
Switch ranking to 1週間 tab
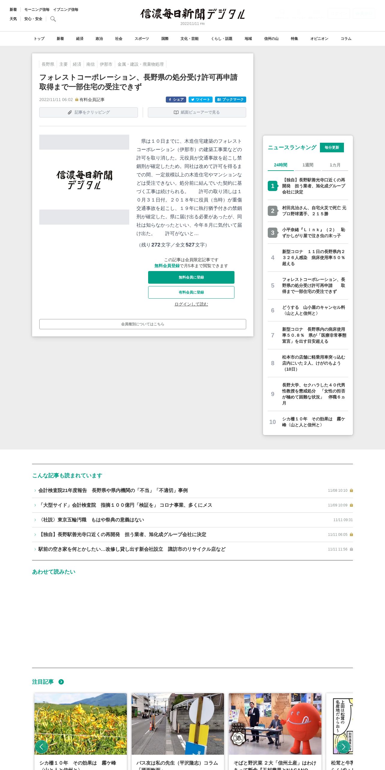308,165
